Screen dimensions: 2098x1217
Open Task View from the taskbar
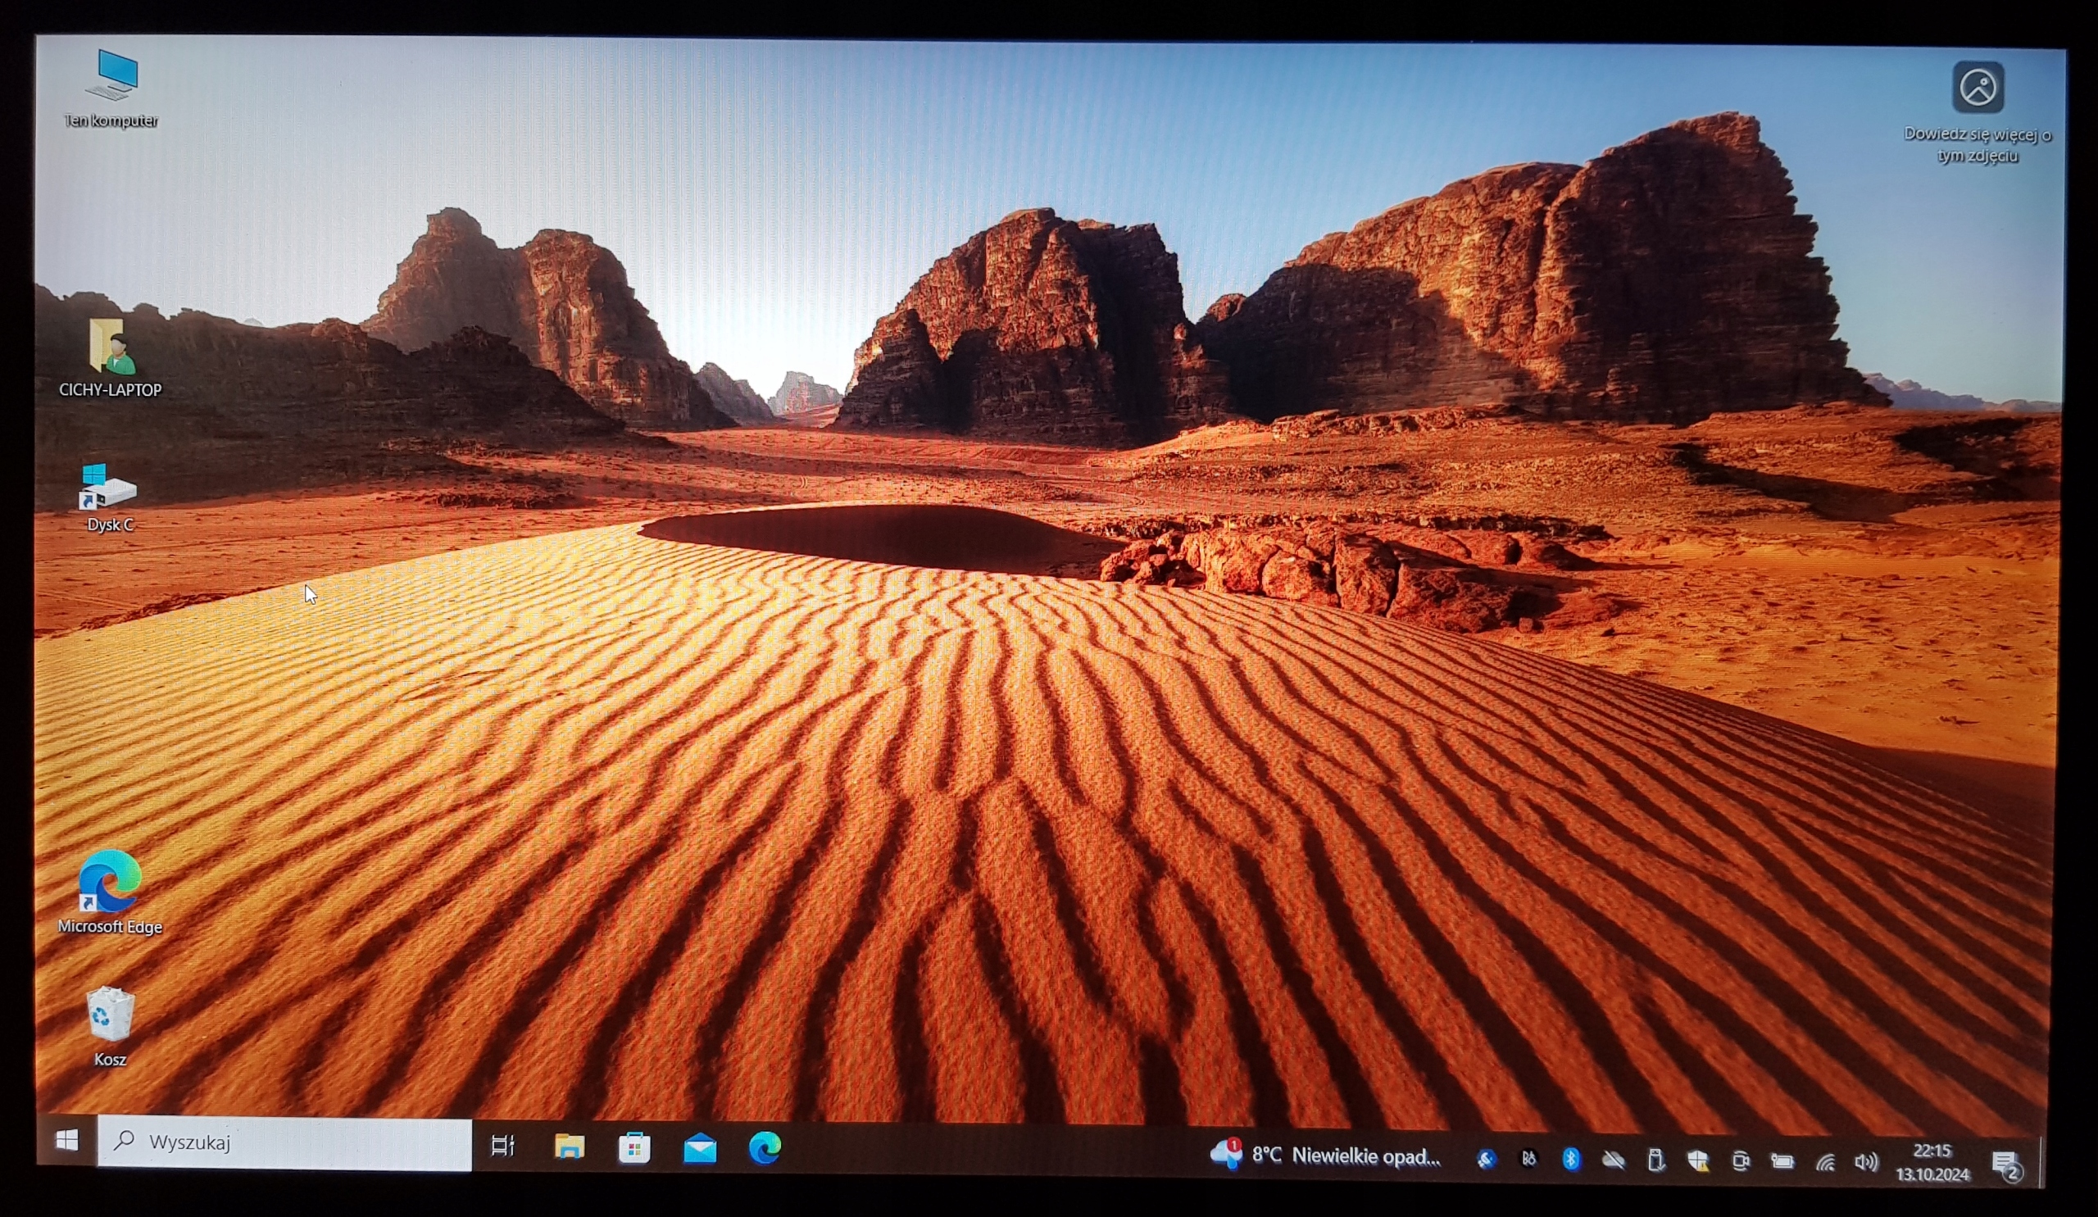click(503, 1146)
